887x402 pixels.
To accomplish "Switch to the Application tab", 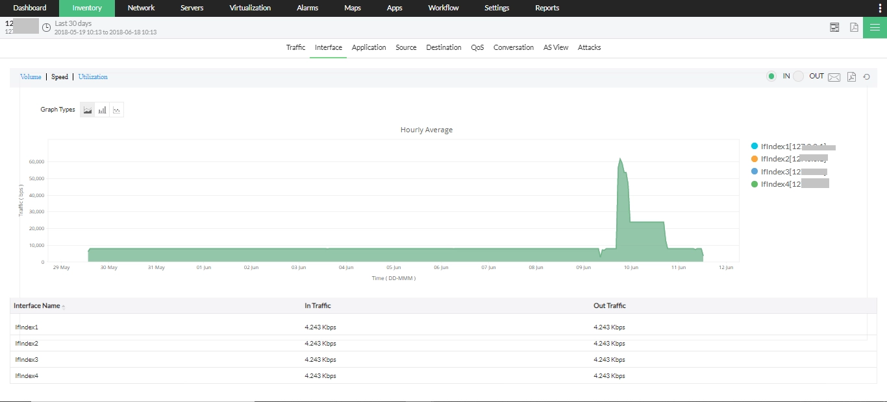I will (369, 47).
